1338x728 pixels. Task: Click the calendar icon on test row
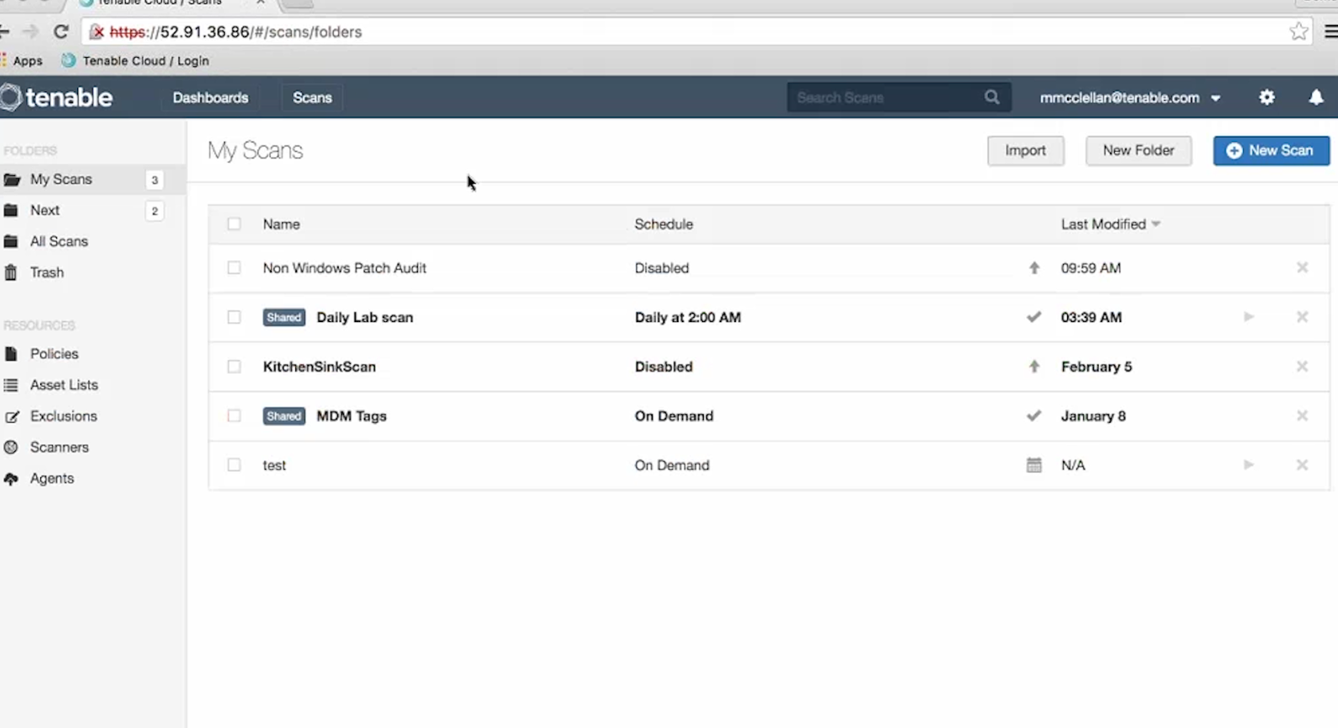point(1033,465)
